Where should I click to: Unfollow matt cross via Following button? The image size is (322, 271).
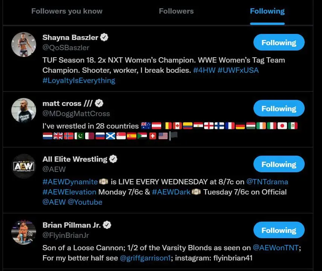pyautogui.click(x=279, y=109)
